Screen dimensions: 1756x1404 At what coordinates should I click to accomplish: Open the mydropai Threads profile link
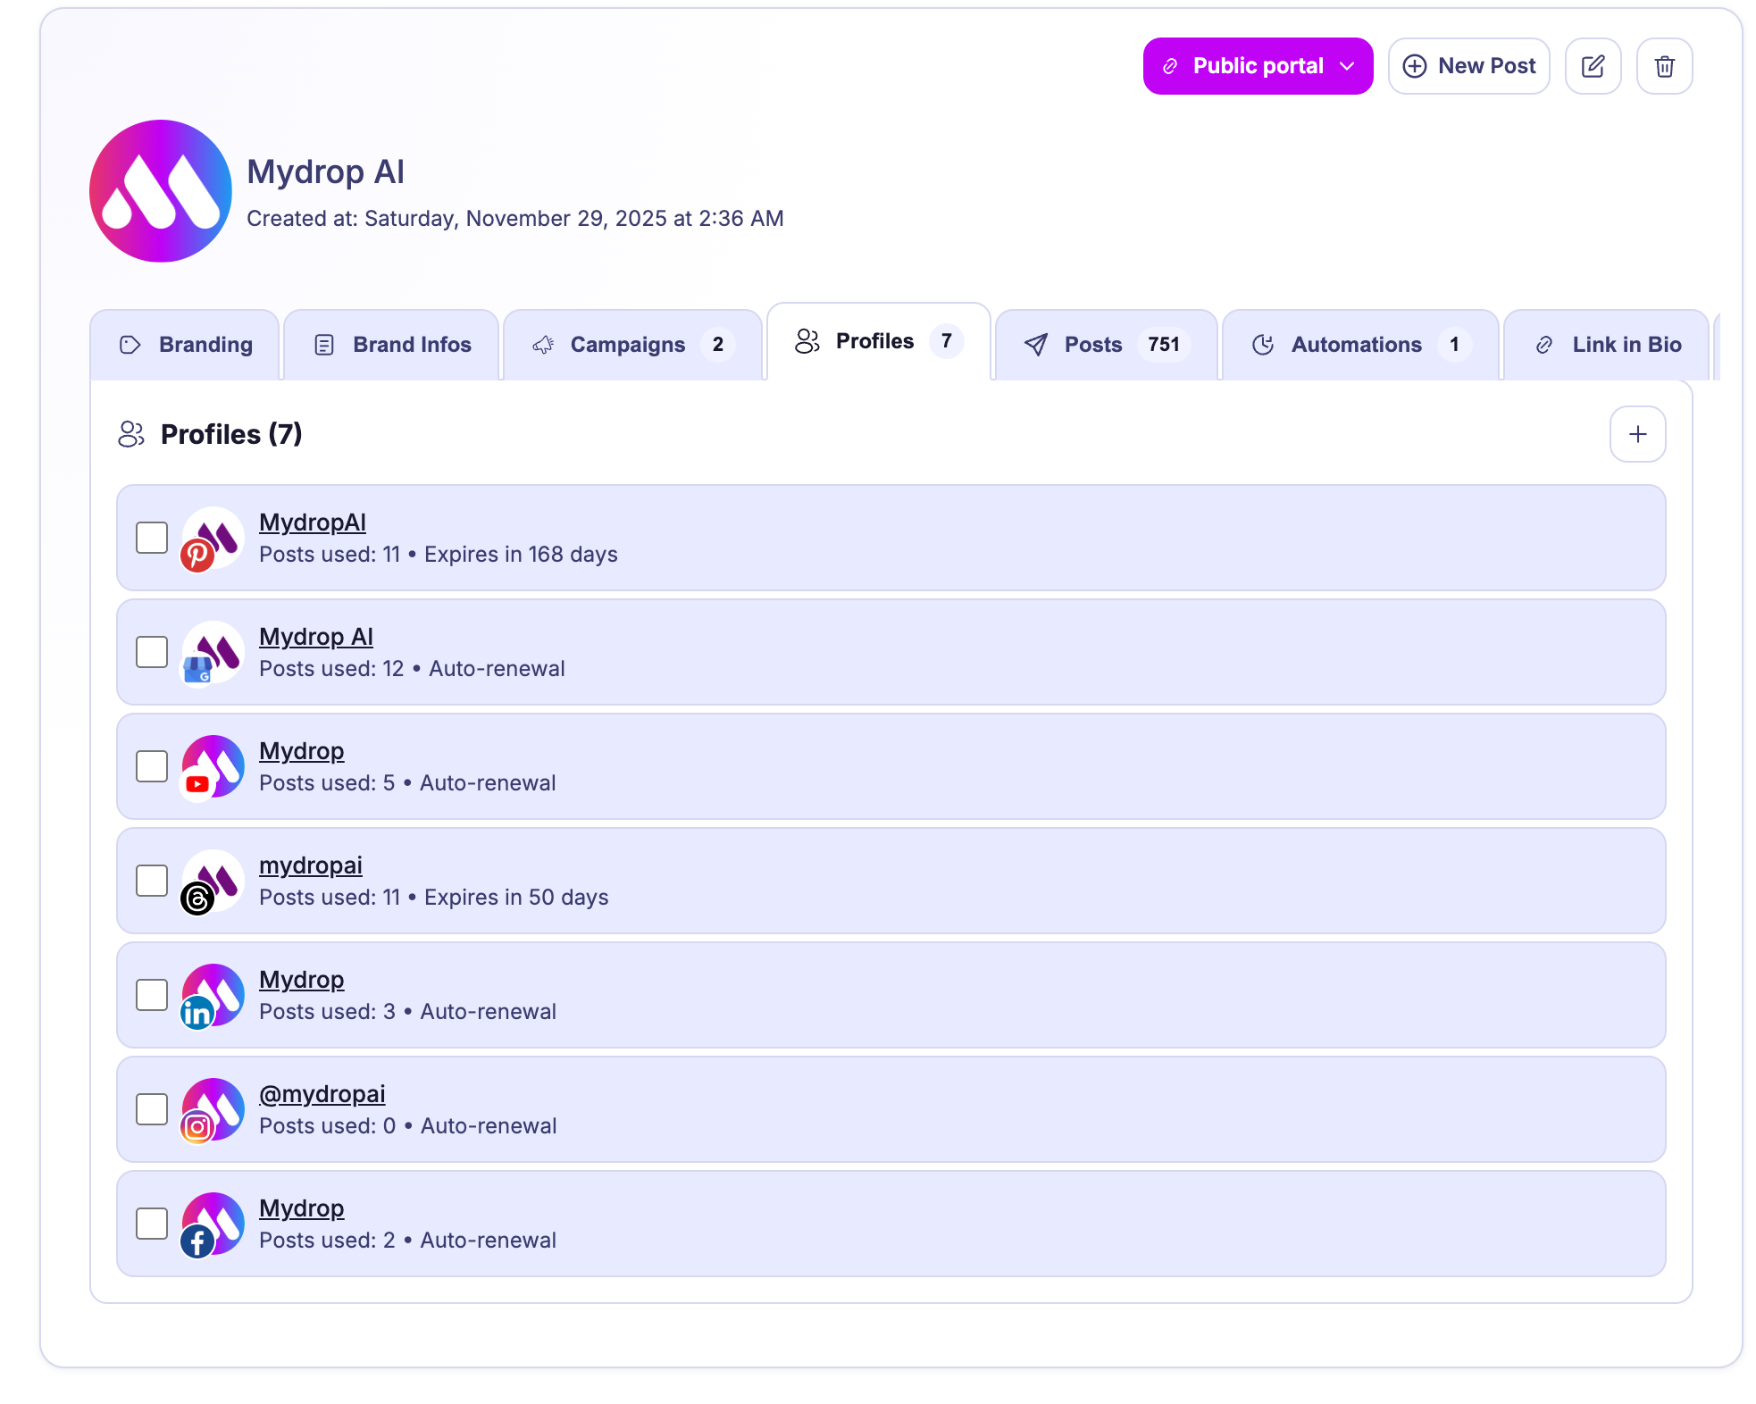tap(311, 865)
